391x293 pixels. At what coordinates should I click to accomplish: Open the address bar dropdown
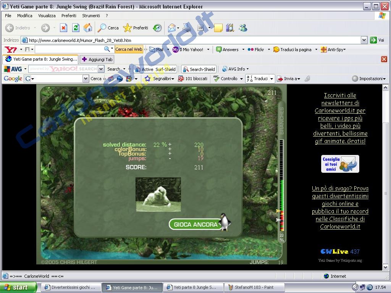pos(364,40)
